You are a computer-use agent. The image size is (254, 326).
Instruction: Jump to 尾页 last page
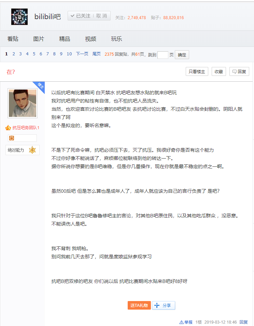96,54
